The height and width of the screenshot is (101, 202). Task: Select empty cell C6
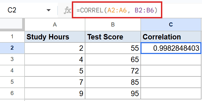tap(171, 93)
